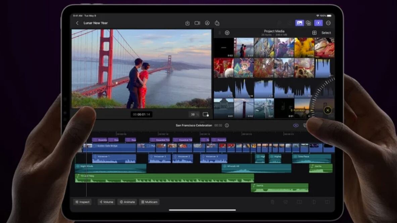Open the viewer zoom dropdown showing 38
The width and height of the screenshot is (397, 223).
point(193,114)
